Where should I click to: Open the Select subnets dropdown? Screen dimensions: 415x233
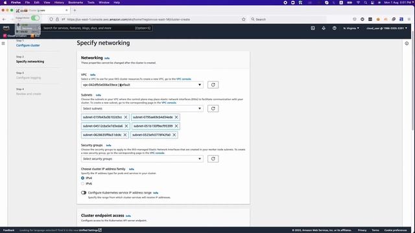[142, 109]
